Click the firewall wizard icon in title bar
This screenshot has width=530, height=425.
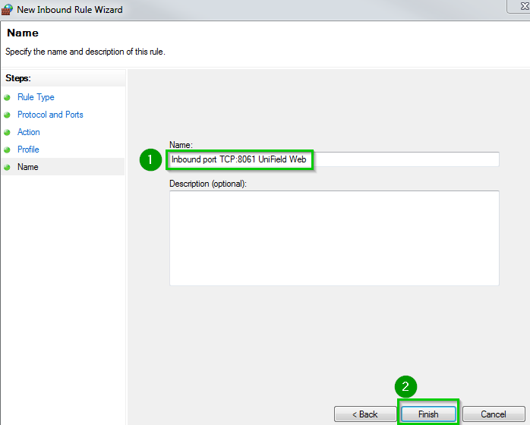pos(8,10)
